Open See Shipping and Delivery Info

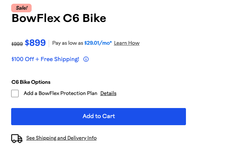pyautogui.click(x=61, y=138)
